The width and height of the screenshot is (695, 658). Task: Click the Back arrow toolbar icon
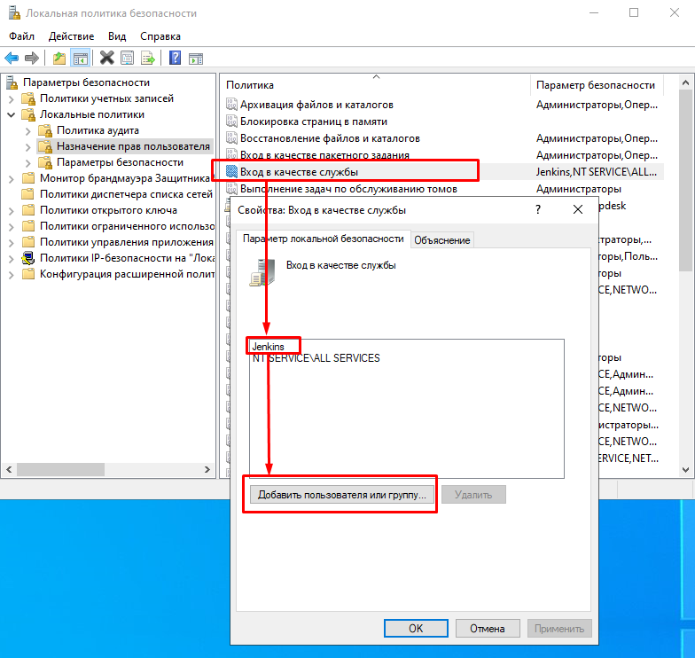12,58
